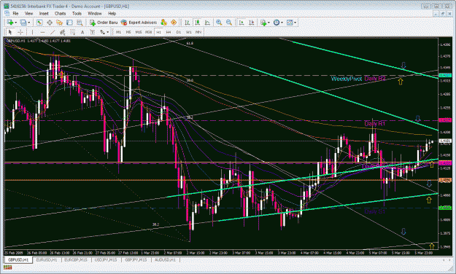This screenshot has width=456, height=274.
Task: Open the Help menu
Action: point(112,13)
